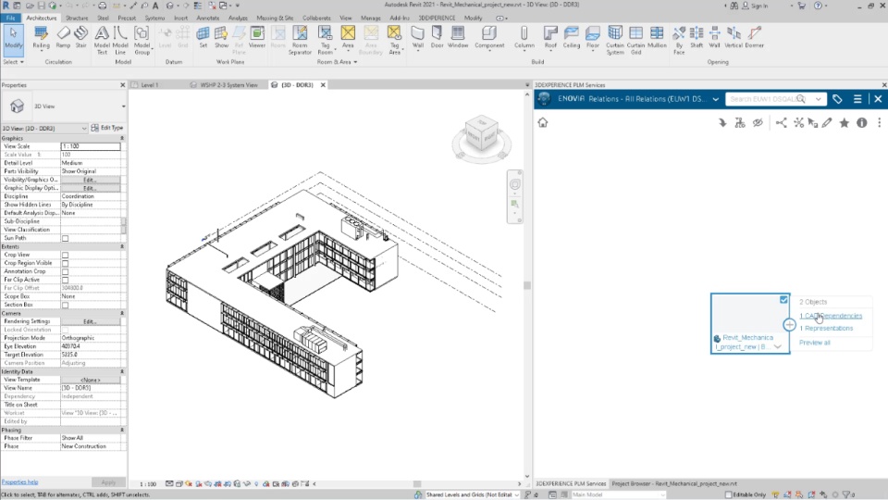The height and width of the screenshot is (500, 888).
Task: Click the Edit Type button
Action: pos(107,128)
